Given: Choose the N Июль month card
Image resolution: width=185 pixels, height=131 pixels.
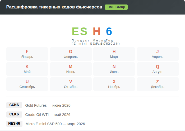Looking at the screenshot, I should [x=114, y=69].
